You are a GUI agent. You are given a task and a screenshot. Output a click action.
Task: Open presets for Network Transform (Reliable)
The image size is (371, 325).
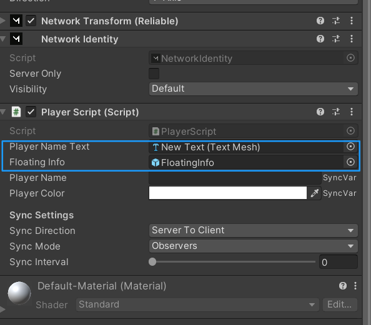pos(336,21)
